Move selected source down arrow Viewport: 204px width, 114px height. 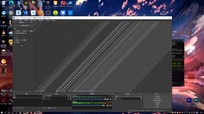[55, 108]
